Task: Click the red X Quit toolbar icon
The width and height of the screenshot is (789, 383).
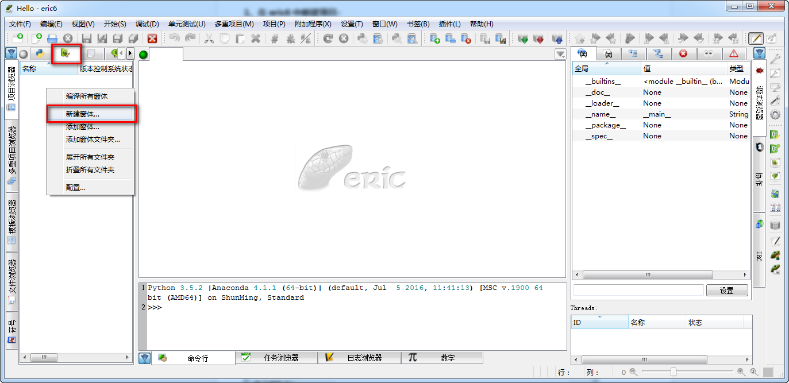Action: [x=152, y=38]
